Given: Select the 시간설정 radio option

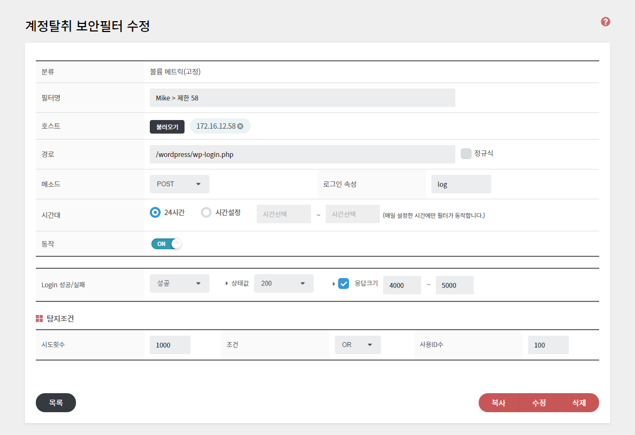Looking at the screenshot, I should click(206, 212).
